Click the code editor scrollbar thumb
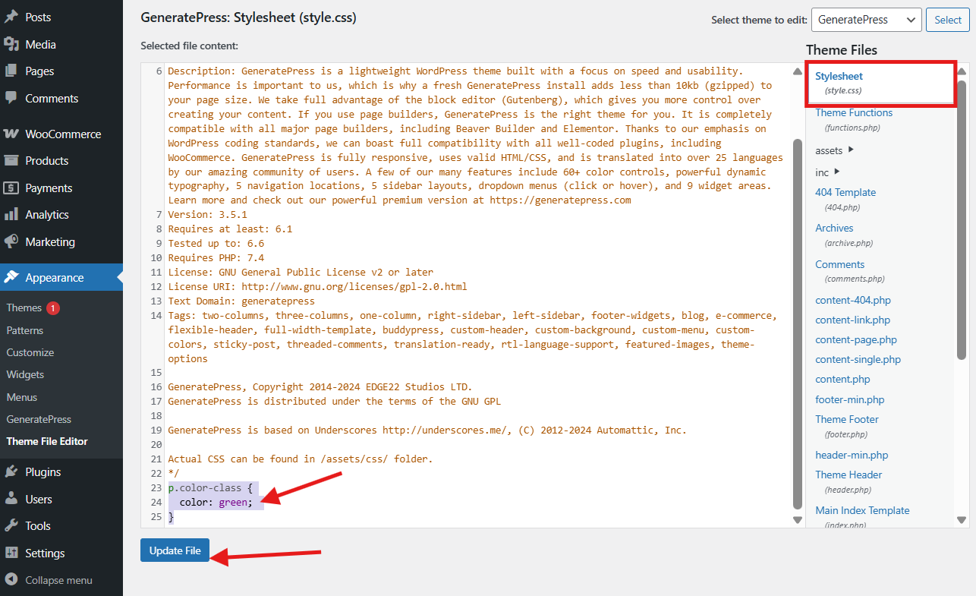 797,324
